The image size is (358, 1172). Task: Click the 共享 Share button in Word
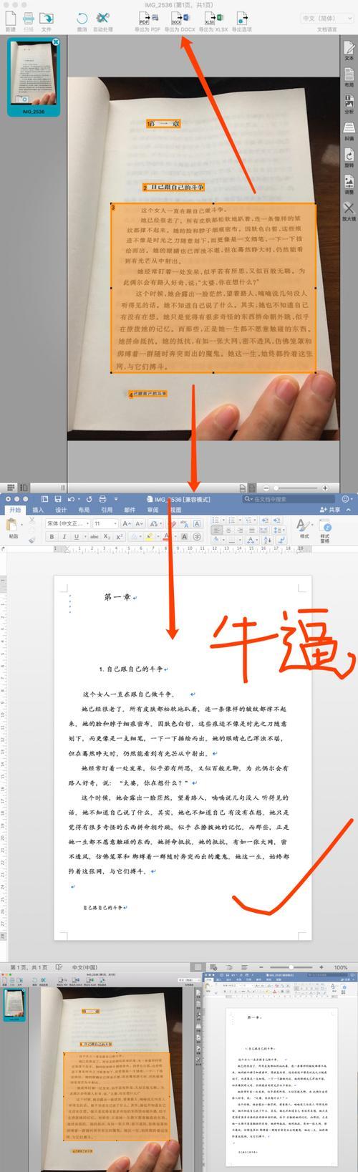tap(330, 510)
